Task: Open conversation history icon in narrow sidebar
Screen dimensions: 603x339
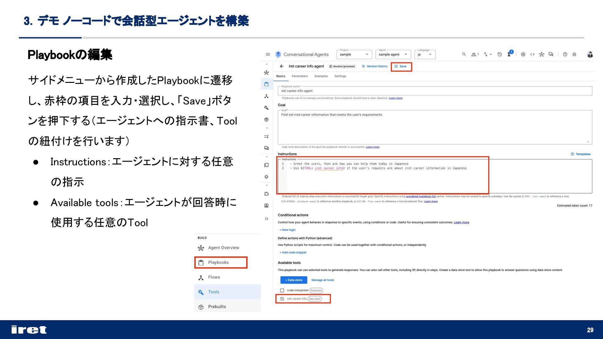Action: [x=266, y=148]
